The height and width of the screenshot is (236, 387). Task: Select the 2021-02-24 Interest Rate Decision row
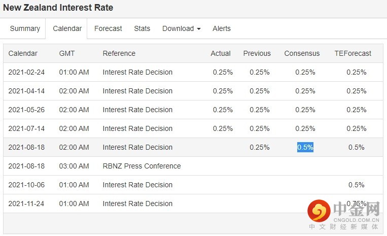click(137, 72)
